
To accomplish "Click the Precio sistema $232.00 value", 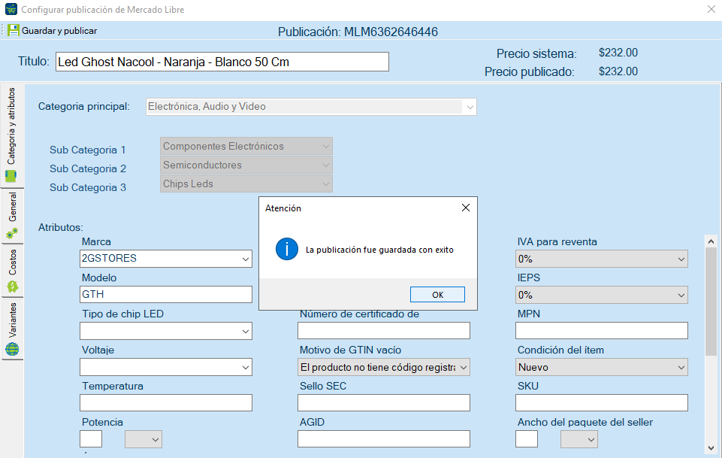I will (x=618, y=53).
